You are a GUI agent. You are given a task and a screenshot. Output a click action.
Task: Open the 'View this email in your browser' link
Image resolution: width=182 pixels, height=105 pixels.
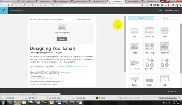coord(82,19)
